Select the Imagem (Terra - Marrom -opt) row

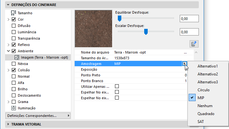(38, 57)
